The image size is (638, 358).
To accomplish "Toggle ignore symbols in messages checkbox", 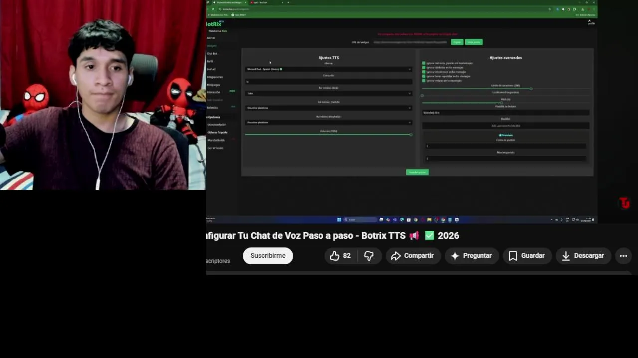I will [424, 68].
